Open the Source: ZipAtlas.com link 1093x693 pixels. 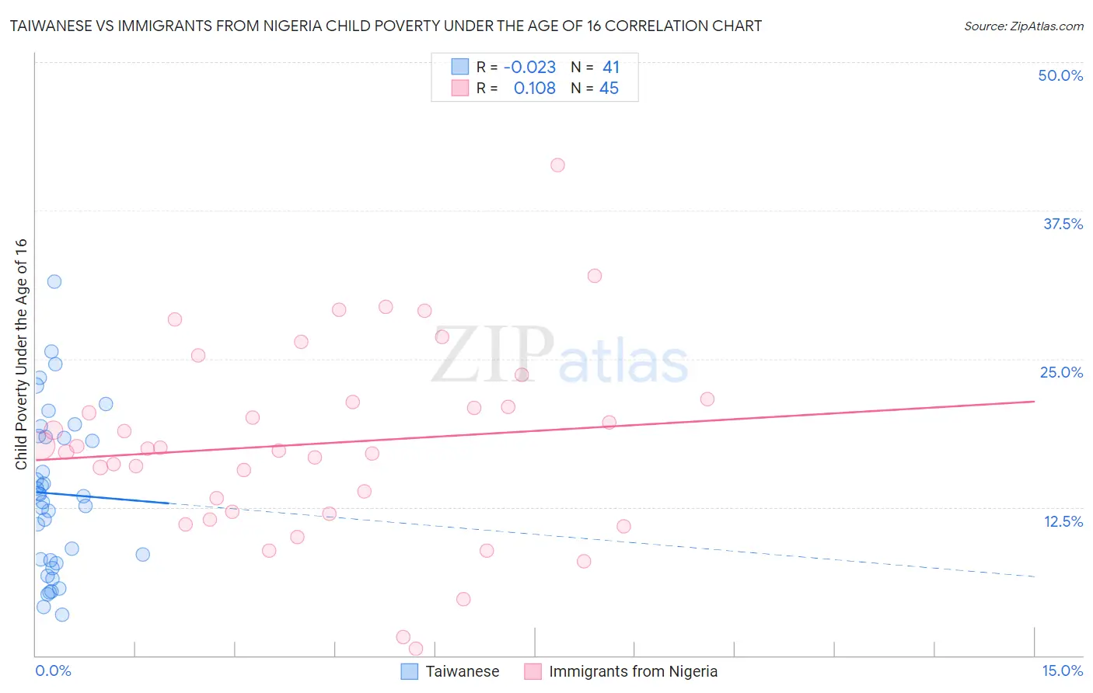pos(1023,26)
